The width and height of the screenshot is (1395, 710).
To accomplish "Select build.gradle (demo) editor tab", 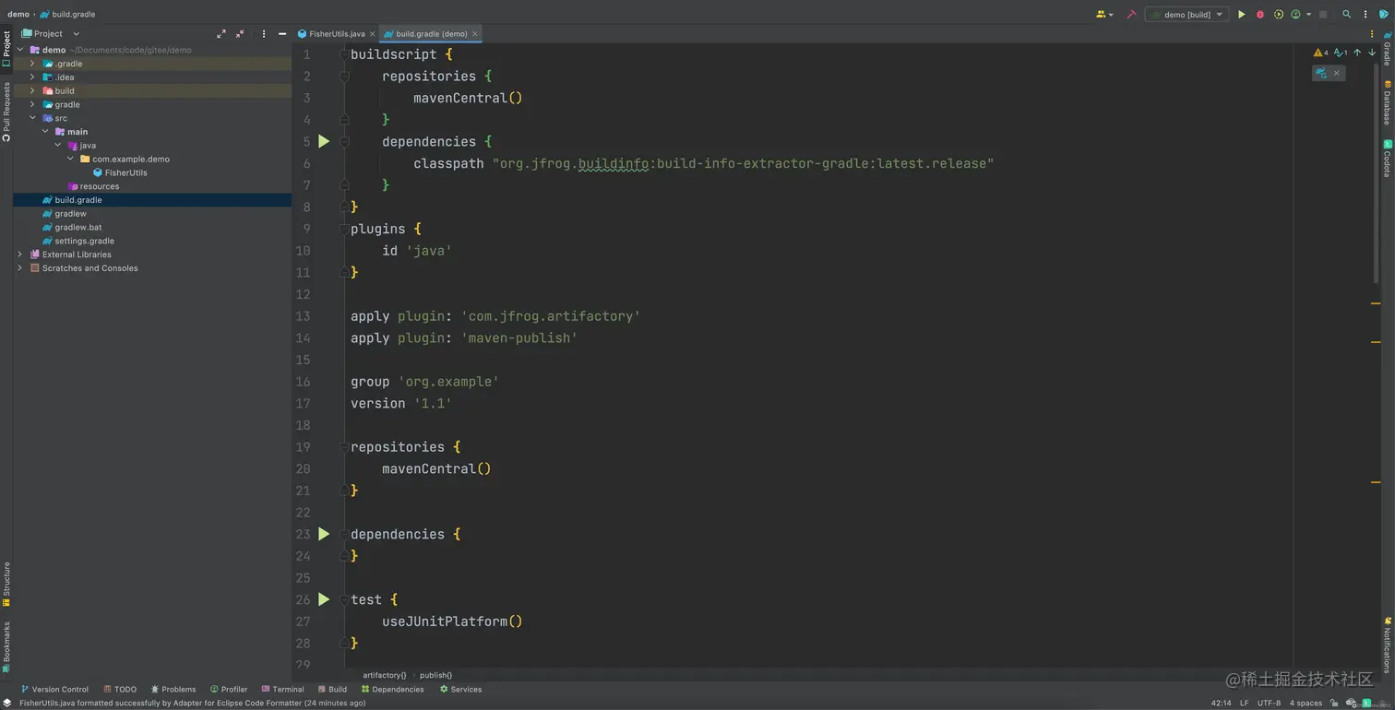I will tap(431, 33).
